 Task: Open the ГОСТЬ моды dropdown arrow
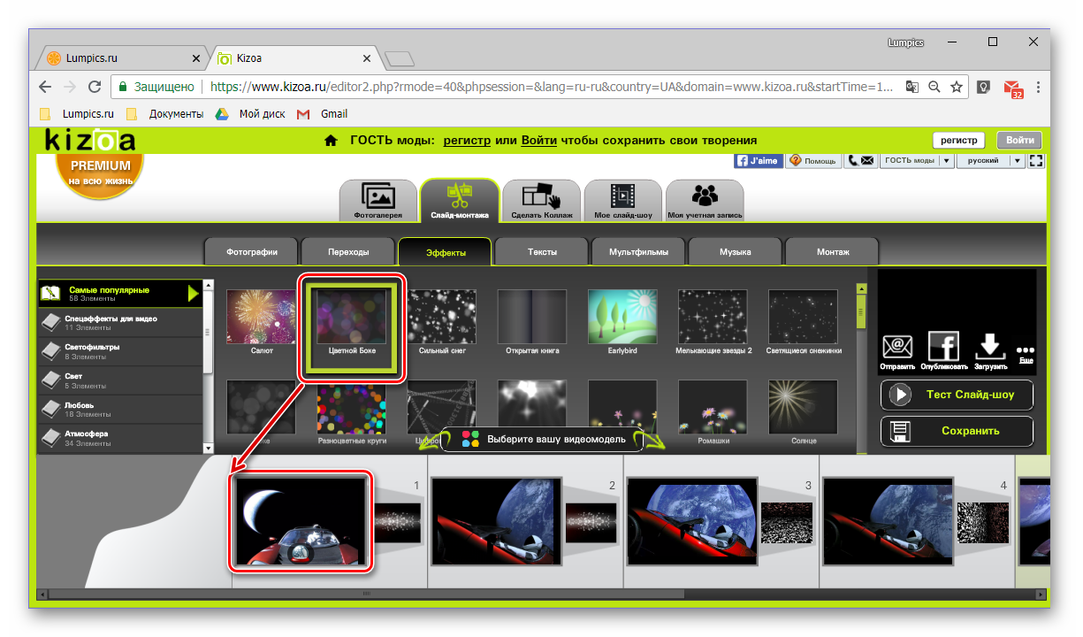[946, 160]
